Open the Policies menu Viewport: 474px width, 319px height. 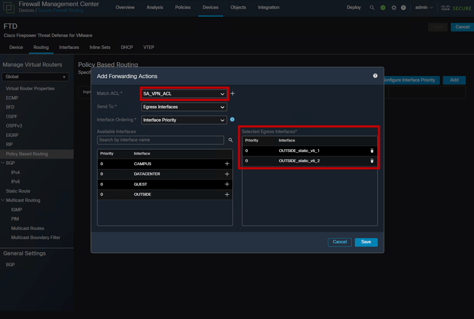183,8
